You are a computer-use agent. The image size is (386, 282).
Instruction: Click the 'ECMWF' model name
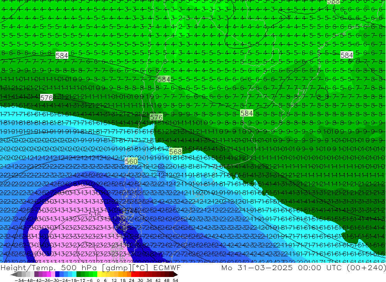(167, 268)
